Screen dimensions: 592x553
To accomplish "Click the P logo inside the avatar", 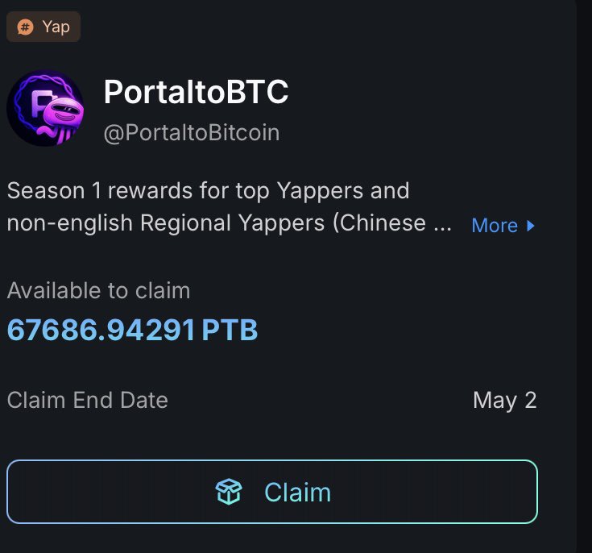I will click(42, 102).
